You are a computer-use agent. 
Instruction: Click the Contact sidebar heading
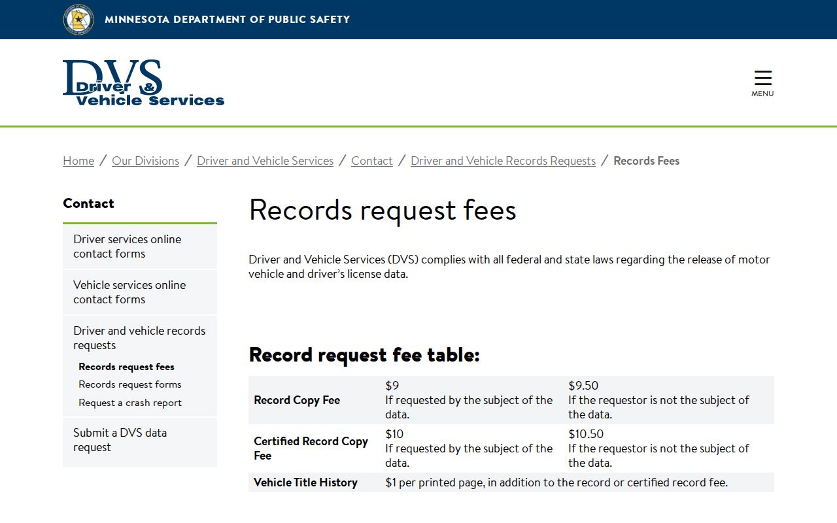pyautogui.click(x=88, y=203)
